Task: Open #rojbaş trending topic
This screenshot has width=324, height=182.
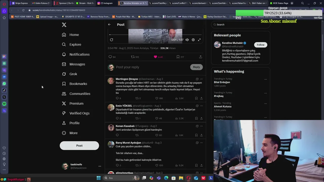Action: coord(219,96)
